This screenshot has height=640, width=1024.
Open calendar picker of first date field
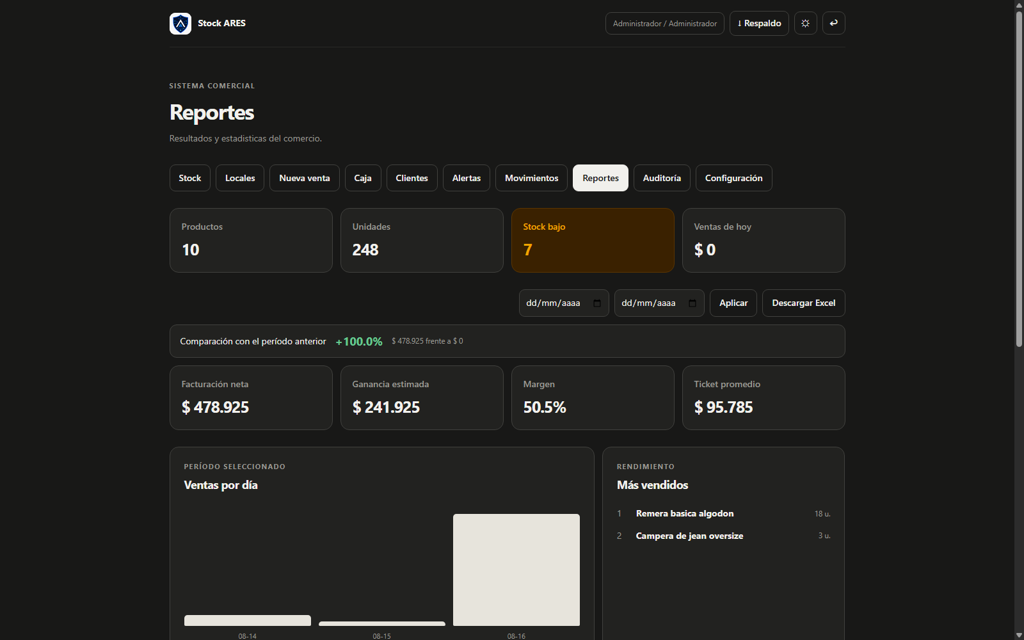click(x=597, y=303)
